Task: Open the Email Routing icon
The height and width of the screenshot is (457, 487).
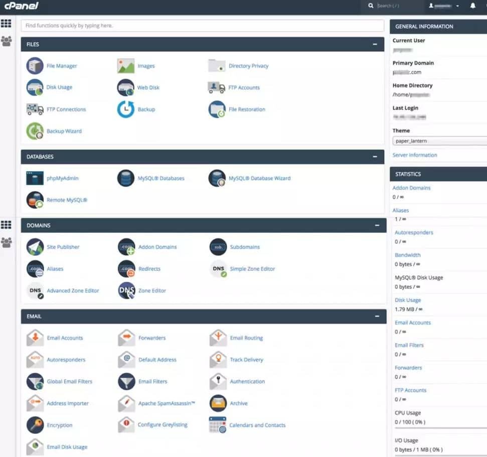Action: tap(218, 338)
